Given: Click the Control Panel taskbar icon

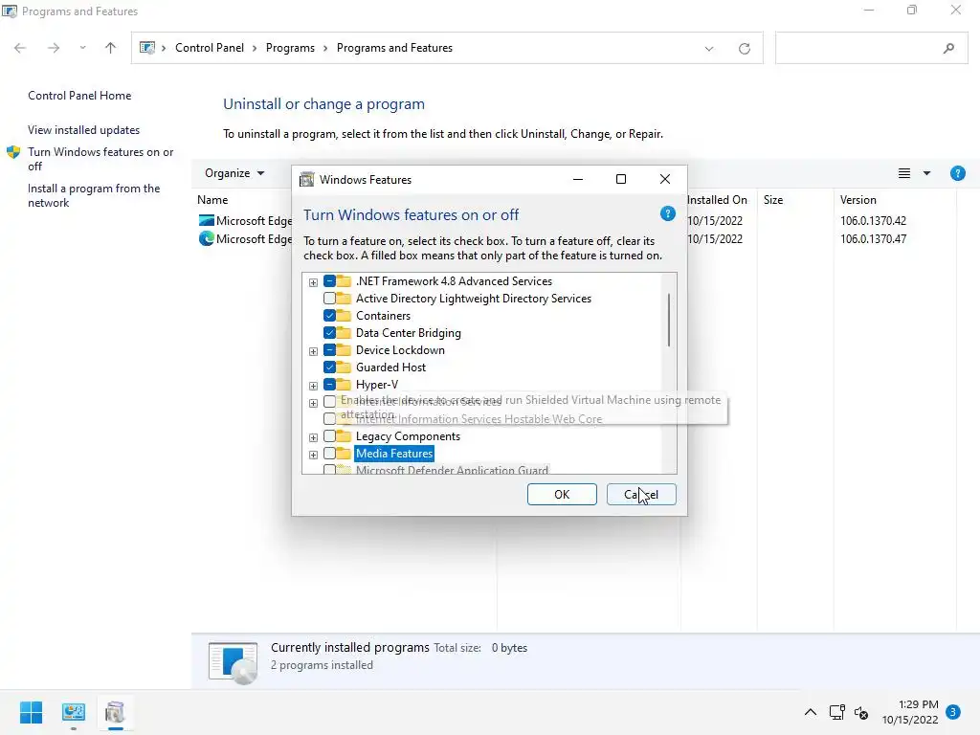Looking at the screenshot, I should [x=73, y=712].
